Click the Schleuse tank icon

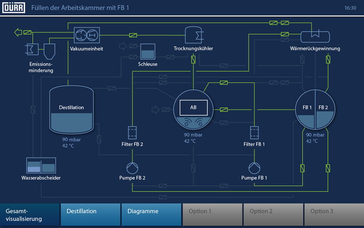tap(148, 52)
